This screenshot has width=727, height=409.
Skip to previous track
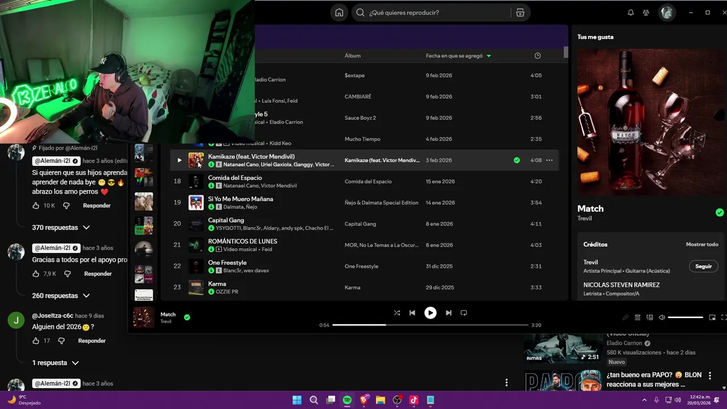pyautogui.click(x=412, y=313)
